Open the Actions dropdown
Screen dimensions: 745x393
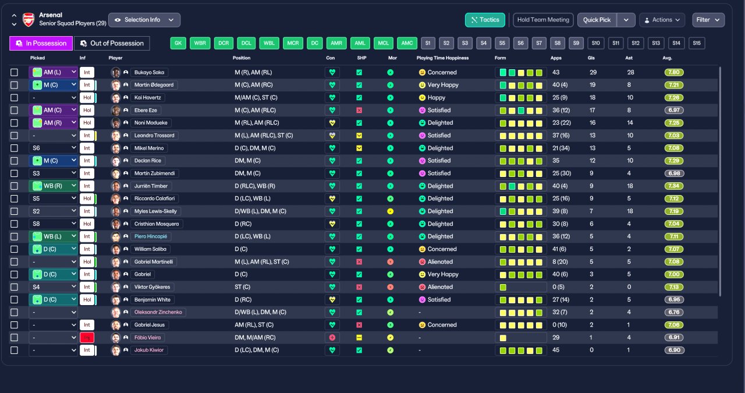662,20
